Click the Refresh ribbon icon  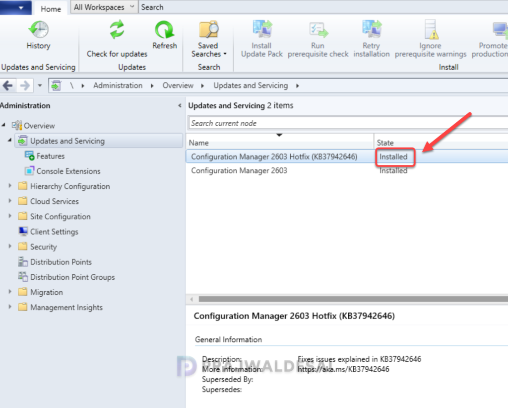(x=164, y=30)
